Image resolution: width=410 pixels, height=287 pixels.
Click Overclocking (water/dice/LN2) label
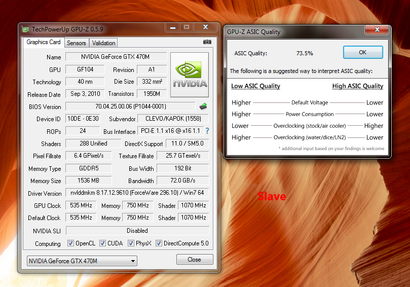(310, 137)
